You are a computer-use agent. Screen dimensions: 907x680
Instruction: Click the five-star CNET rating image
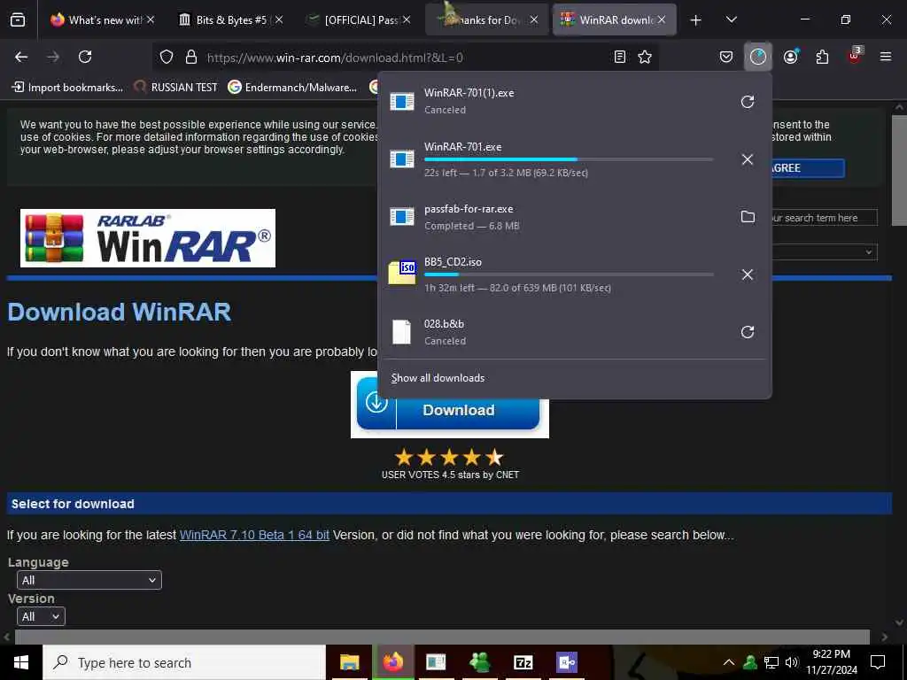point(449,458)
